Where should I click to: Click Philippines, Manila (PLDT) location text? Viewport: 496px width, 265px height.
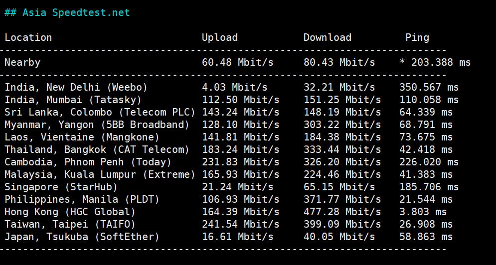(82, 199)
